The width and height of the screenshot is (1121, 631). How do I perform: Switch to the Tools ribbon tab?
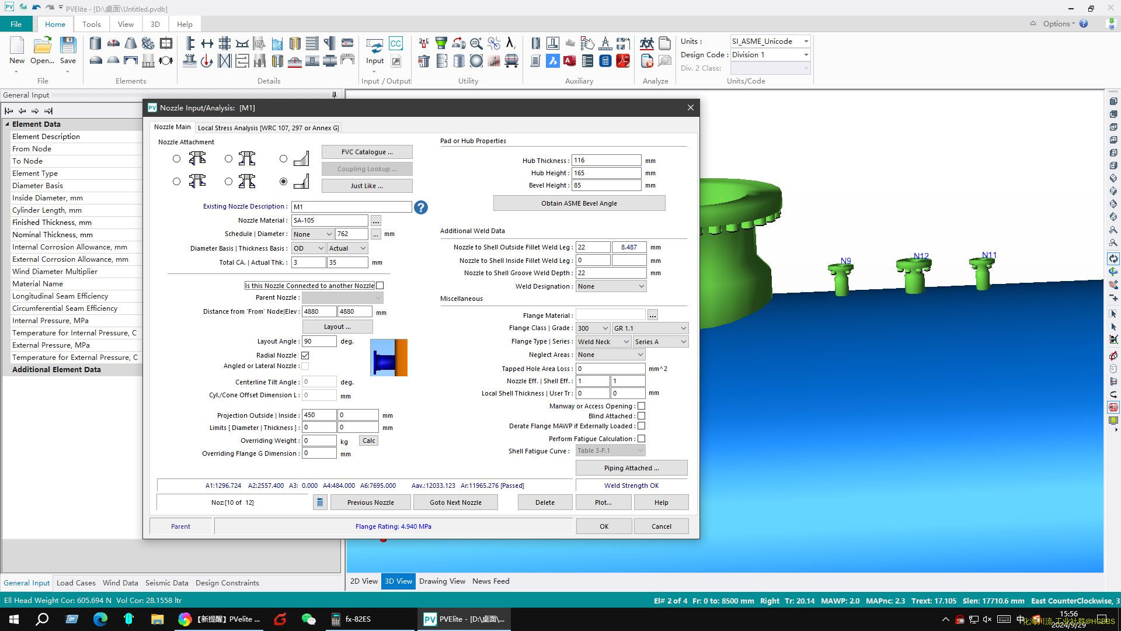coord(91,24)
